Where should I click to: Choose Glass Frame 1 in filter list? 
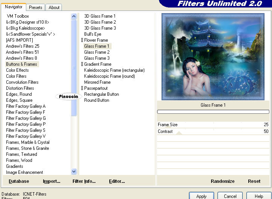(97, 46)
